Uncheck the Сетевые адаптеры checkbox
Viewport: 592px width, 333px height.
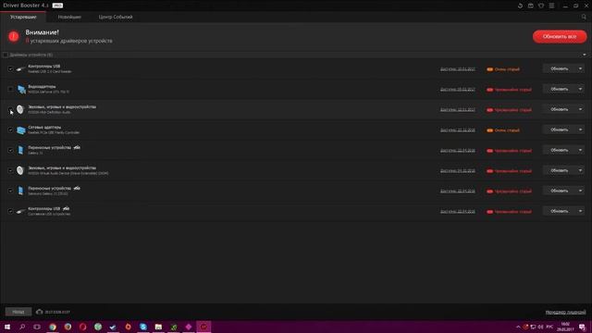10,129
